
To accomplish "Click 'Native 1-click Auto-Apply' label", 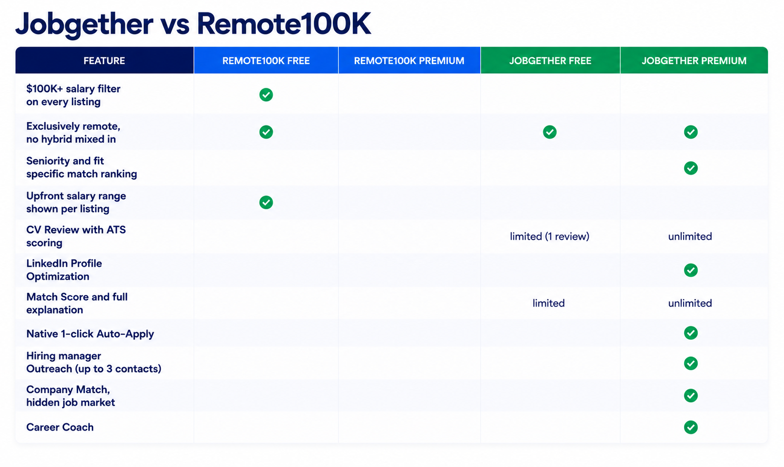I will pyautogui.click(x=90, y=334).
